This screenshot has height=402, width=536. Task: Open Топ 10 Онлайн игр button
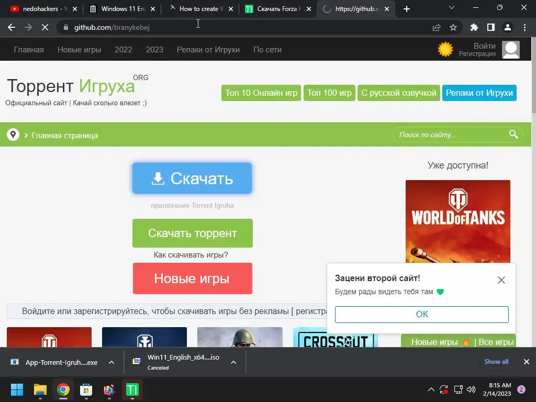click(x=261, y=93)
